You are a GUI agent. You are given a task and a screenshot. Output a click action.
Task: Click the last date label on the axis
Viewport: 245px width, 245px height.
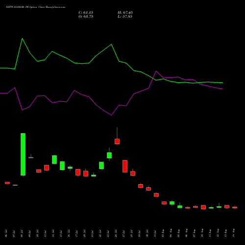click(234, 233)
